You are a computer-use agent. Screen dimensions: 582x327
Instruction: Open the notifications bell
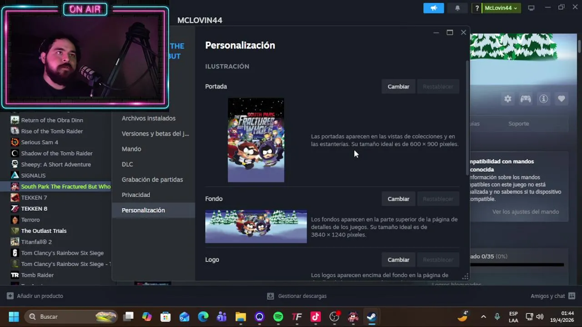click(x=457, y=8)
